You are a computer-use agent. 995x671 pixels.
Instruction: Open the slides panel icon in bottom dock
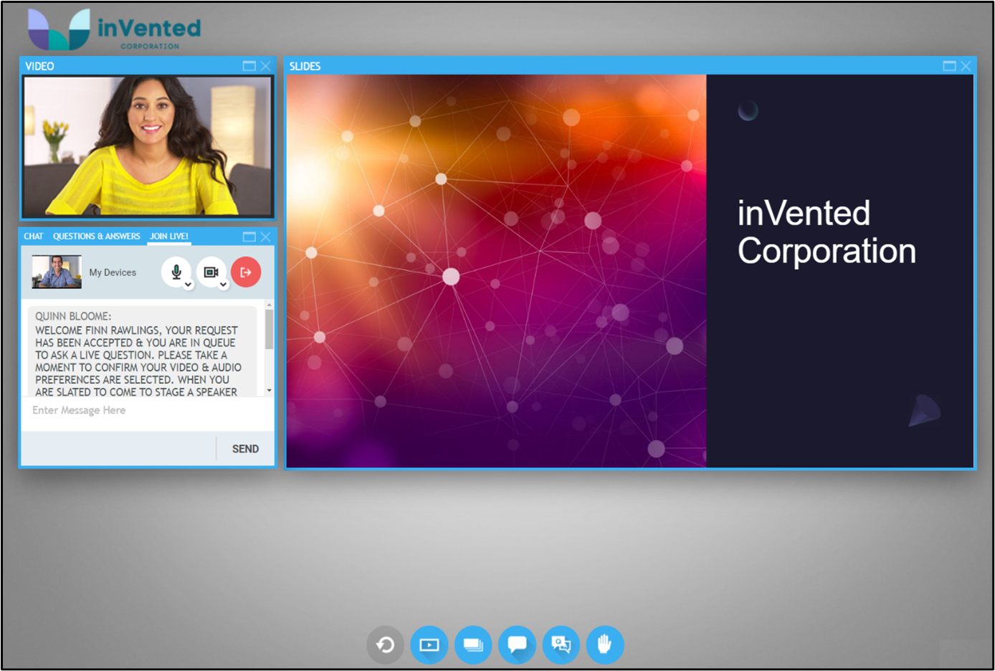[473, 645]
